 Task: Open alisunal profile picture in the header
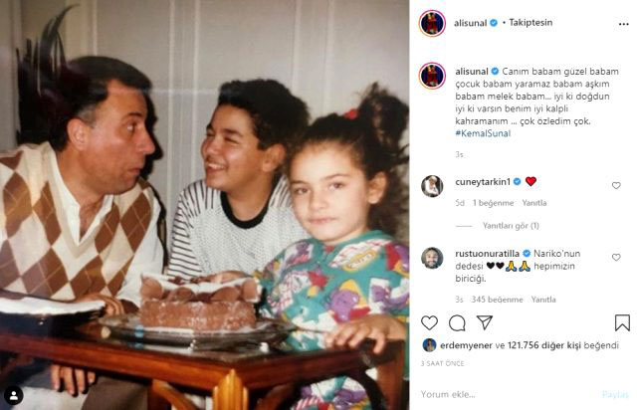(432, 23)
